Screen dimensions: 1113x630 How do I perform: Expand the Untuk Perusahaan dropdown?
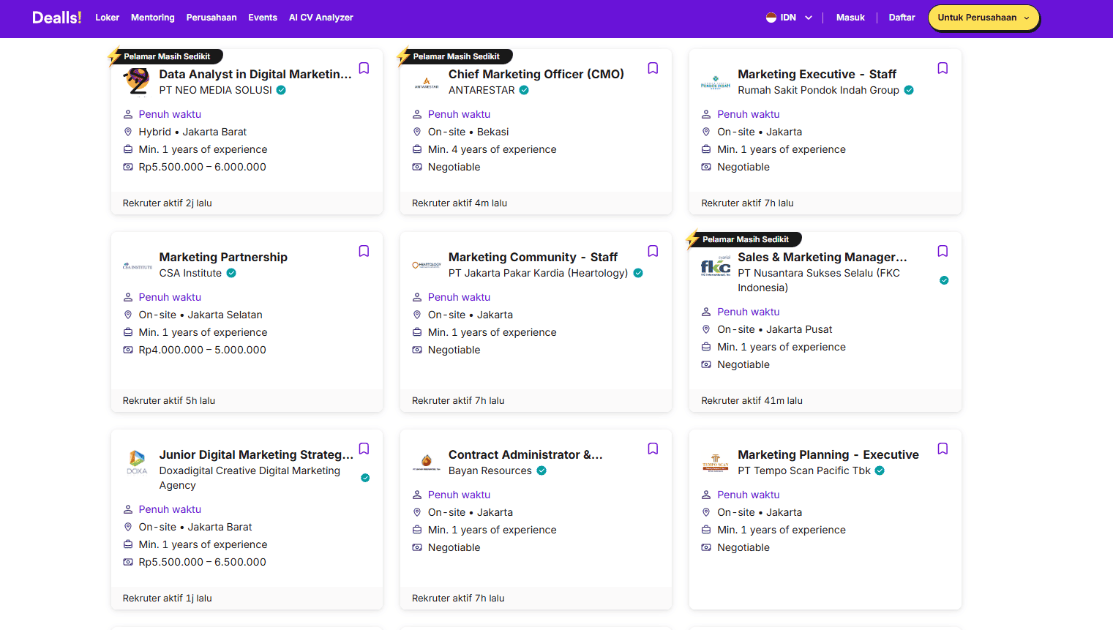[983, 18]
